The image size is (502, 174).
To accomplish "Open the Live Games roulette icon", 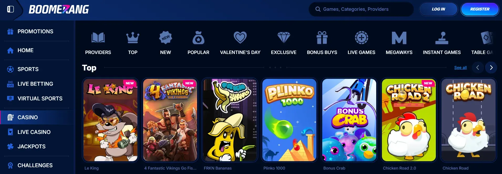I will pos(361,38).
